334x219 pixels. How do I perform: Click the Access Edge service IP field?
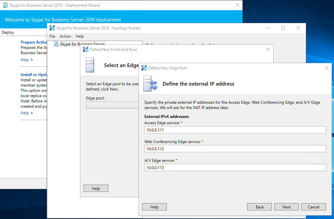coord(235,130)
